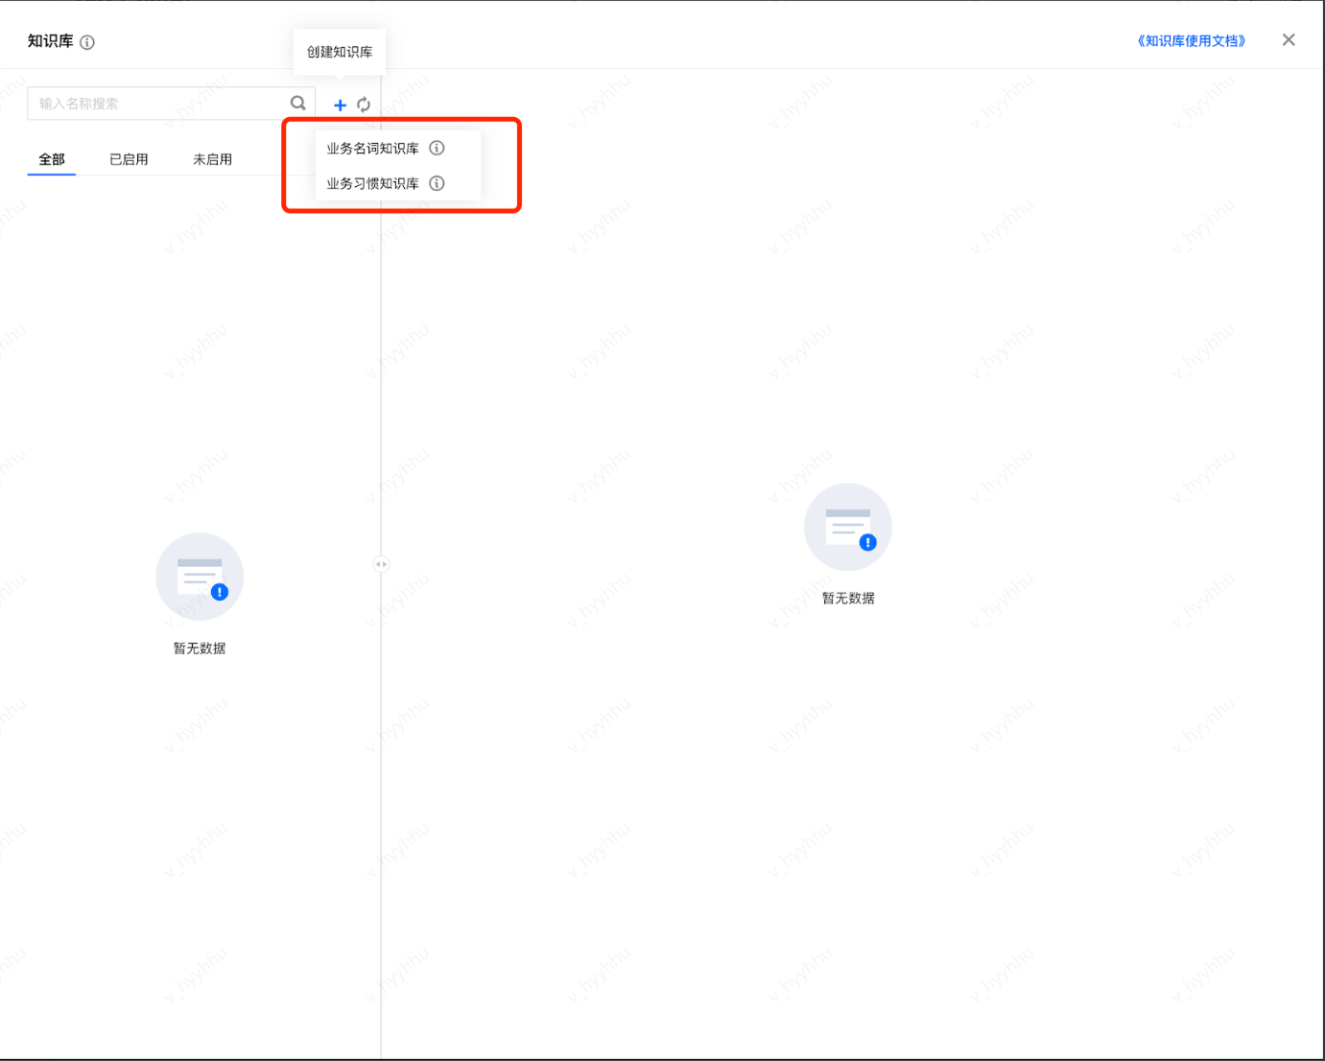Switch to the 已启用 tab
The height and width of the screenshot is (1061, 1325).
(129, 159)
